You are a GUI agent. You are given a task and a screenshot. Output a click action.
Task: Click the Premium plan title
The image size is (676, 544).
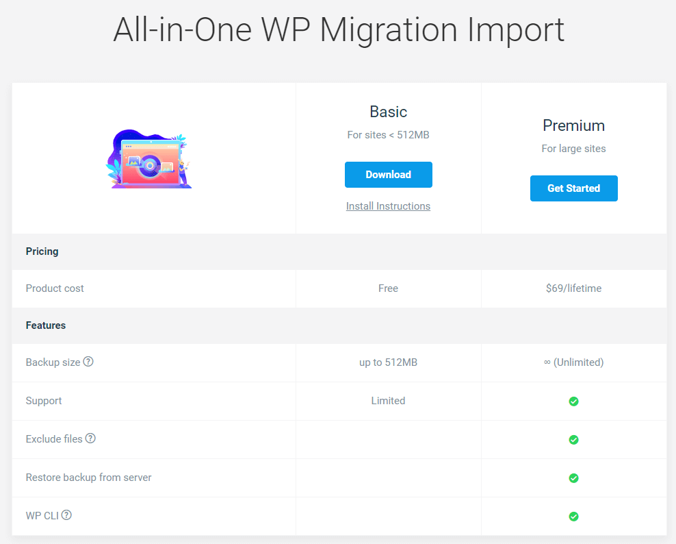point(574,125)
